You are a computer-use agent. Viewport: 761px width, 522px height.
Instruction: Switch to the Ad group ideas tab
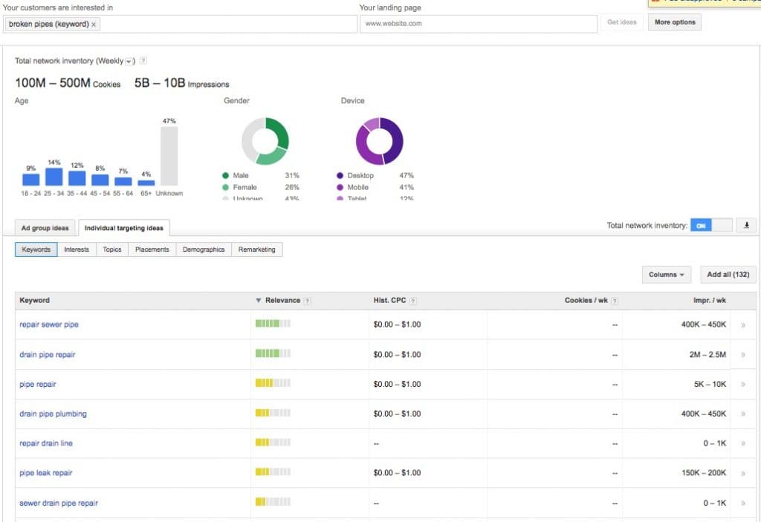point(45,228)
